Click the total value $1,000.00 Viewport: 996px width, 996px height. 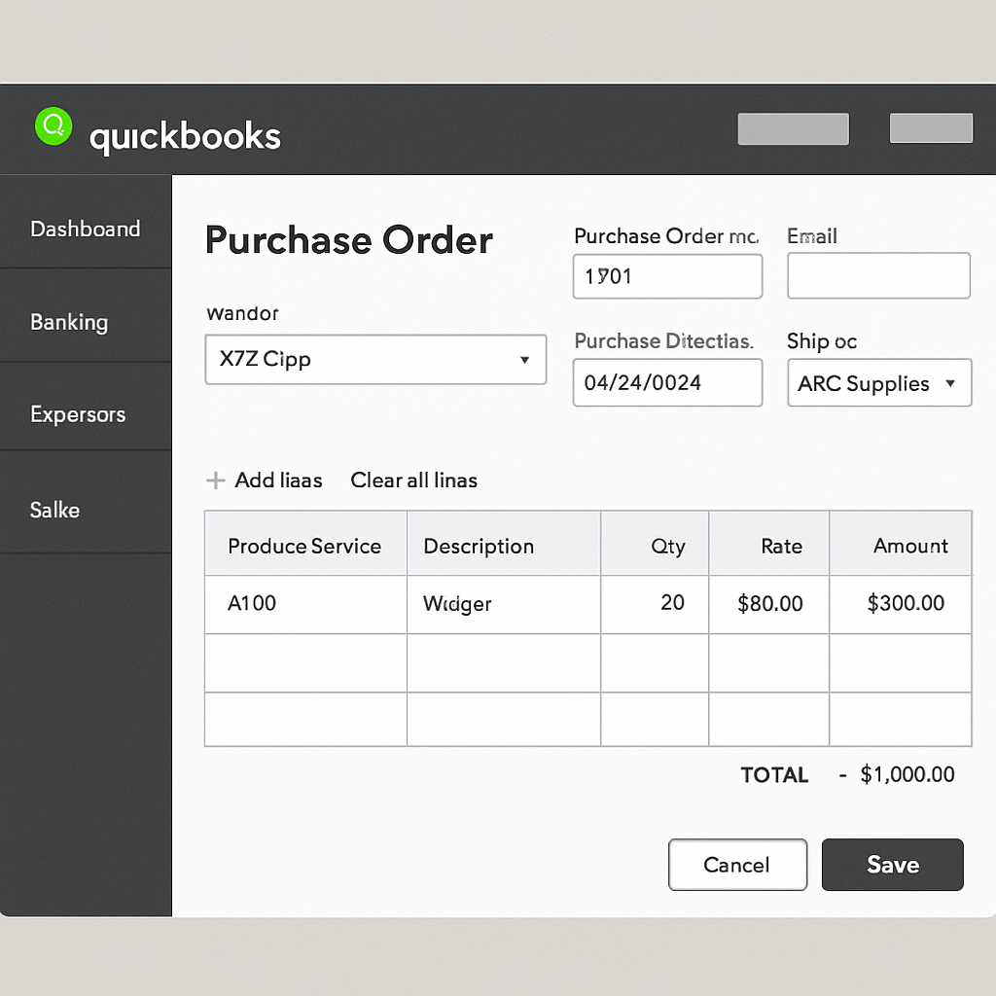coord(907,774)
